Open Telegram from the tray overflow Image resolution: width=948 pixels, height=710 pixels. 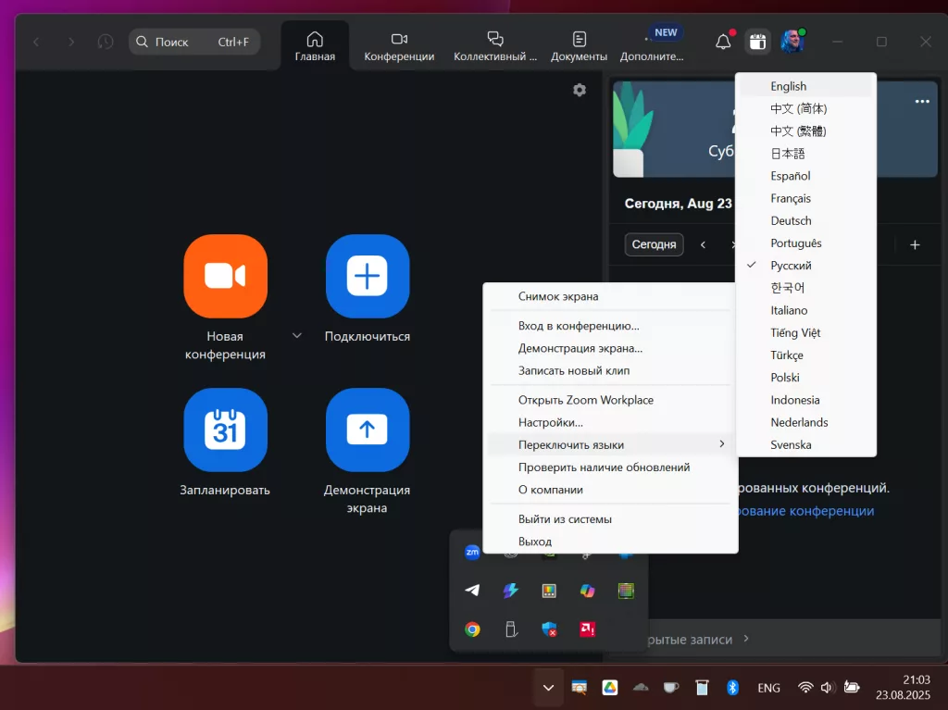[472, 591]
